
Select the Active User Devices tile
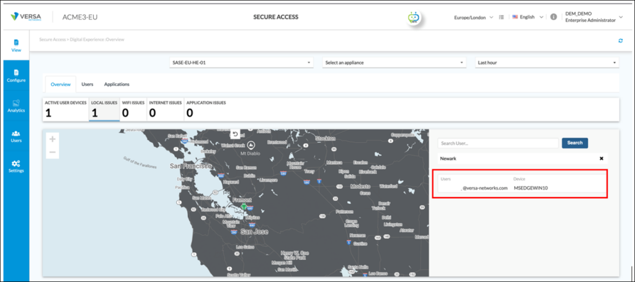point(66,109)
